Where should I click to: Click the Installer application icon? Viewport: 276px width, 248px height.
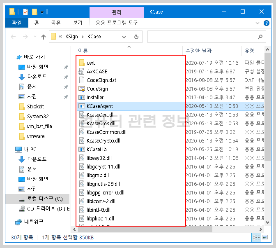(x=82, y=97)
